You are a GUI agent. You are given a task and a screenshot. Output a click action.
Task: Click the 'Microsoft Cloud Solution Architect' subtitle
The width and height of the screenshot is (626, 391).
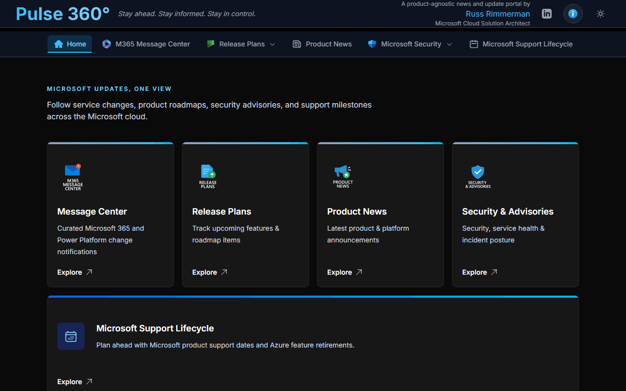pos(483,23)
